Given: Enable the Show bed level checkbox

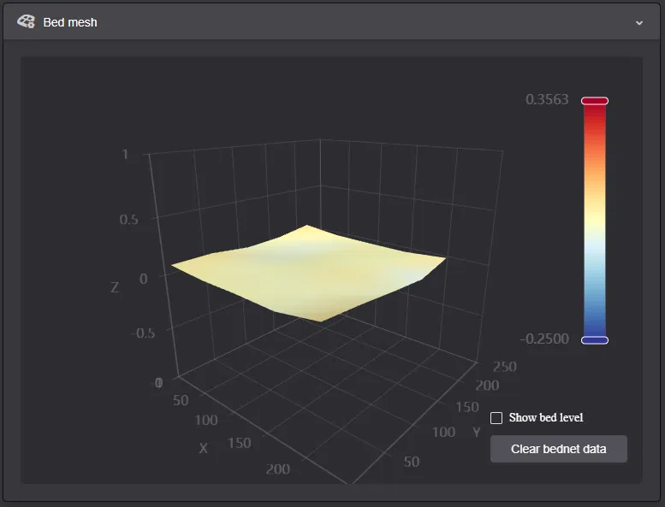Looking at the screenshot, I should tap(496, 418).
